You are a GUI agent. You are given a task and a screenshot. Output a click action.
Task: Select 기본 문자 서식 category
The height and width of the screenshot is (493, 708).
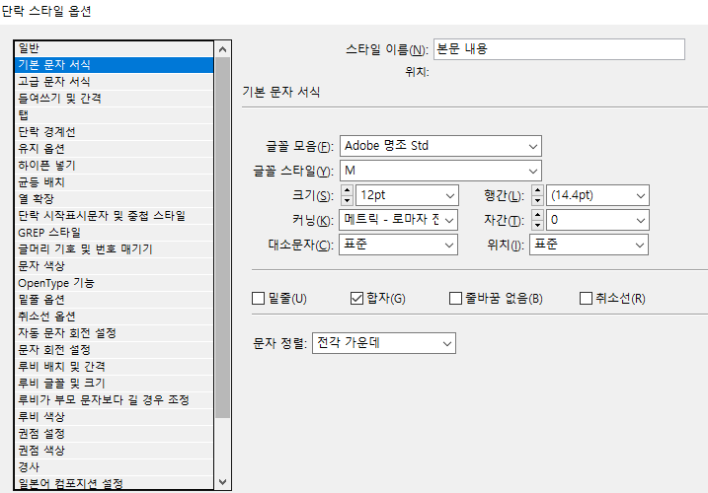(x=114, y=65)
